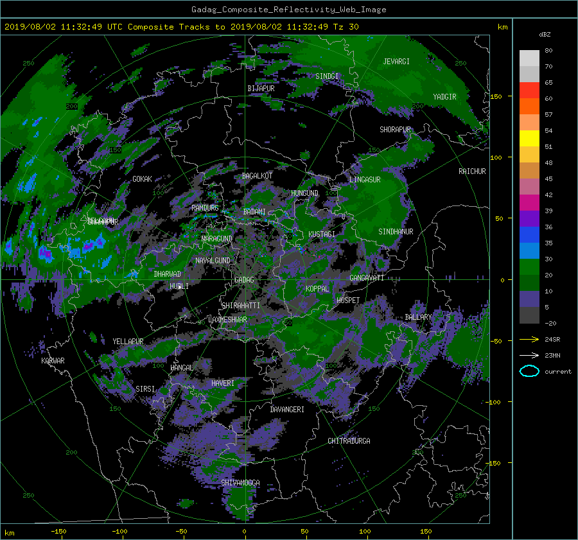Click the NARAGUND city label
This screenshot has height=540, width=578.
217,239
